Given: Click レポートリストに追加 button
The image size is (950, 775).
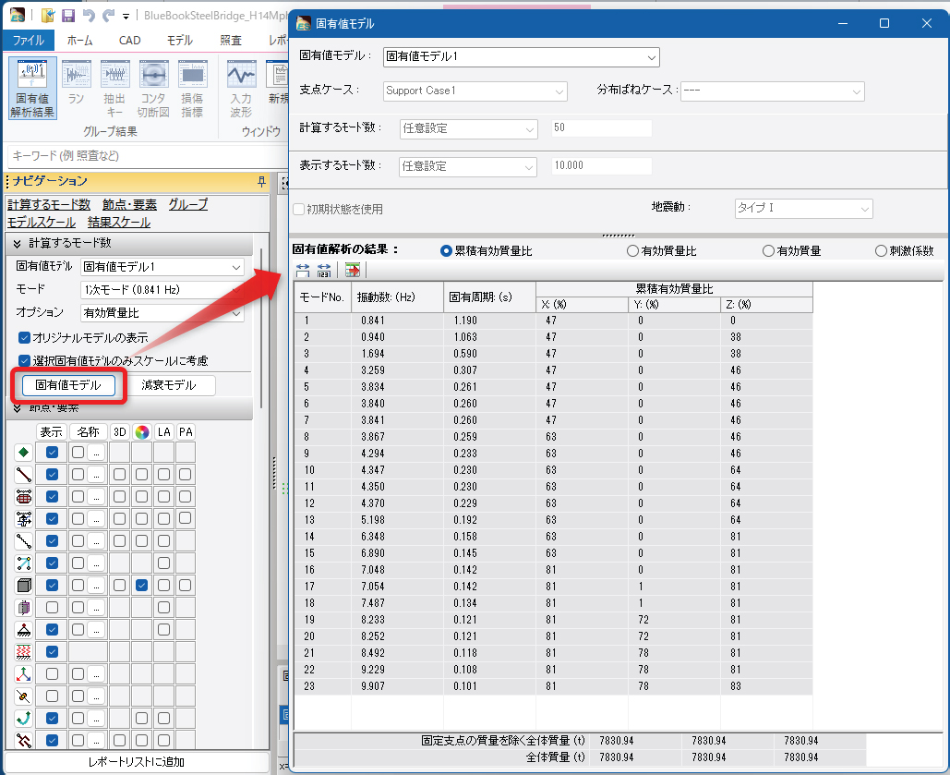Looking at the screenshot, I should (137, 762).
